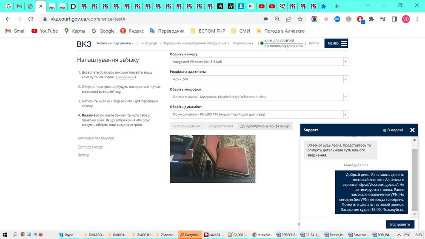
Task: Open Everything app in taskbar
Action: pos(190,235)
